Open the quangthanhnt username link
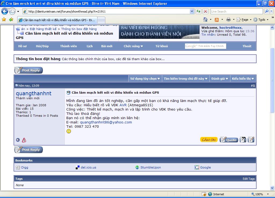 click(x=34, y=93)
